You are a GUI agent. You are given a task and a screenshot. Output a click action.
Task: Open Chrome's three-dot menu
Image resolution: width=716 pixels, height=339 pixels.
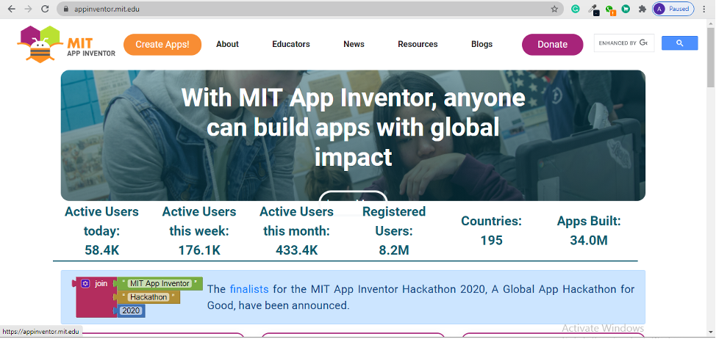click(704, 9)
